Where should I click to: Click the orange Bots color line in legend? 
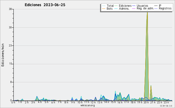pyautogui.click(x=104, y=8)
